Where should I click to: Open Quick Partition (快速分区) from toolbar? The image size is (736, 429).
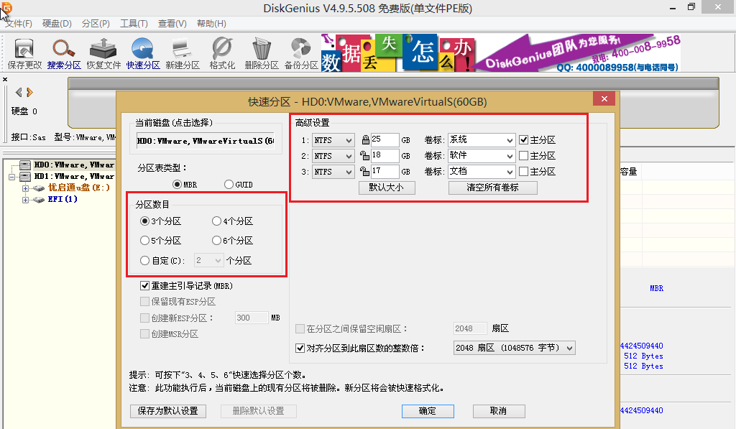pyautogui.click(x=143, y=54)
